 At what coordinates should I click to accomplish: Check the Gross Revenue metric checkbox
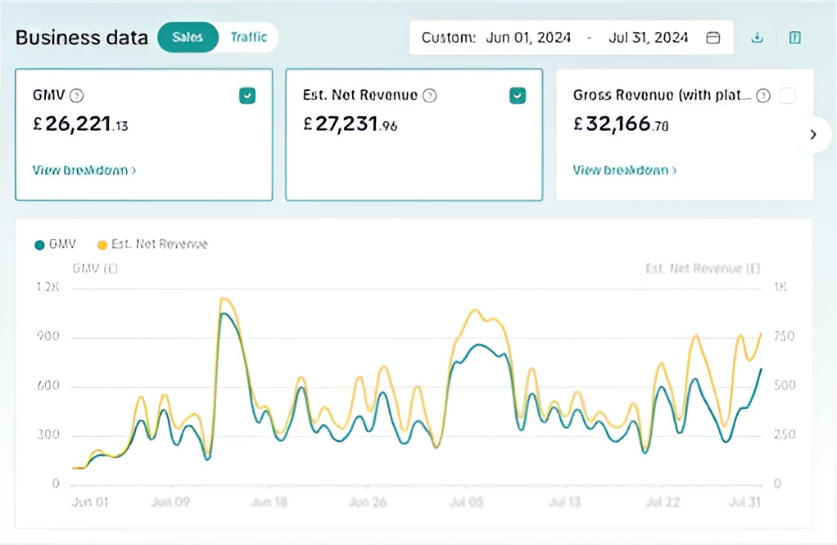pos(788,96)
